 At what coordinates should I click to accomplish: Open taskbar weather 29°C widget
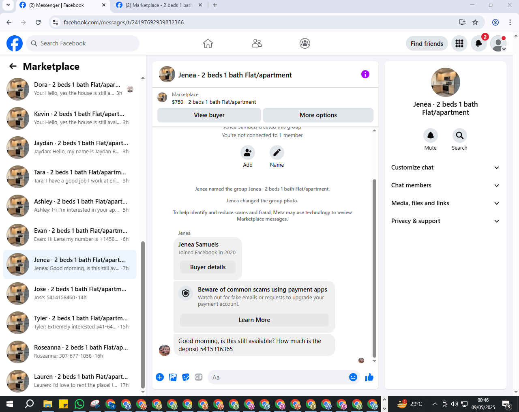[410, 404]
